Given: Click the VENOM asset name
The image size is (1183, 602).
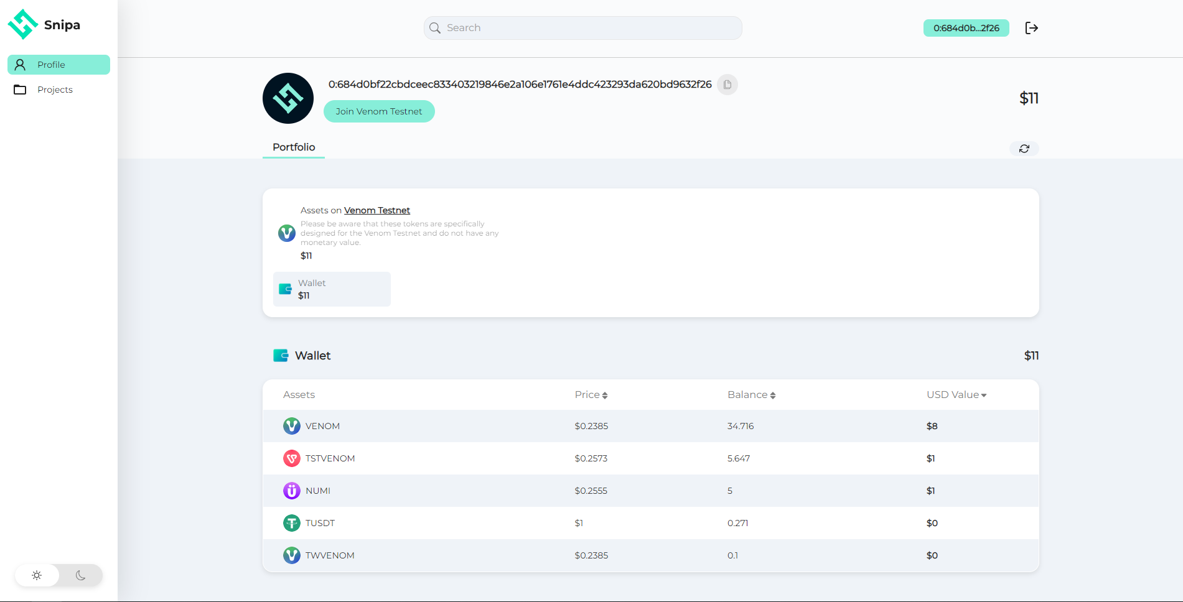Looking at the screenshot, I should click(x=322, y=426).
